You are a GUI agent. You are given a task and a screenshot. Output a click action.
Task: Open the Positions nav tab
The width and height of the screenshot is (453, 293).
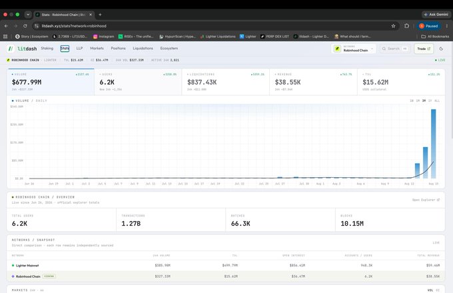118,48
